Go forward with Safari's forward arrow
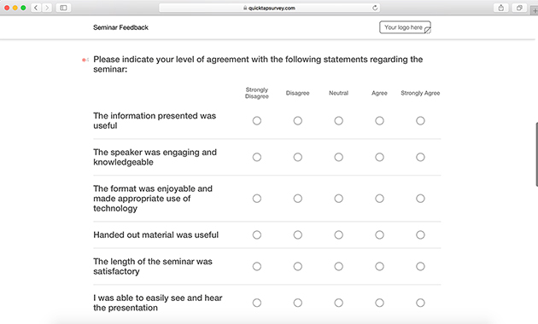 pyautogui.click(x=47, y=8)
